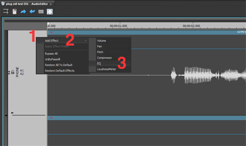This screenshot has height=146, width=246.
Task: Add the Compressor effect
Action: [x=104, y=58]
